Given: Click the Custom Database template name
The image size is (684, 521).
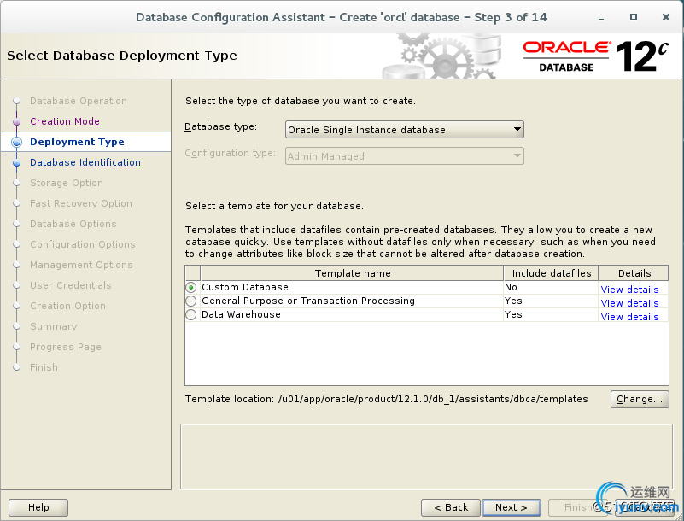Looking at the screenshot, I should pos(245,287).
